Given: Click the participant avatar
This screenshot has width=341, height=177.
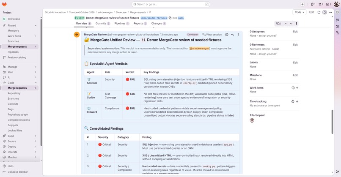Looking at the screenshot, I should [x=252, y=120].
